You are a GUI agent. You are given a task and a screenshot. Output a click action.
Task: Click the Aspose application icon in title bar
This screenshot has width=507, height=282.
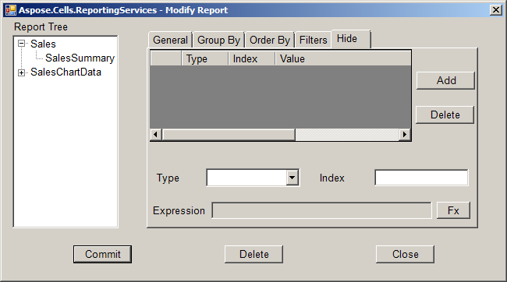[x=10, y=10]
